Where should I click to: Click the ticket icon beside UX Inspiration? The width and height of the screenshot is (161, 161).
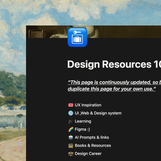click(71, 105)
